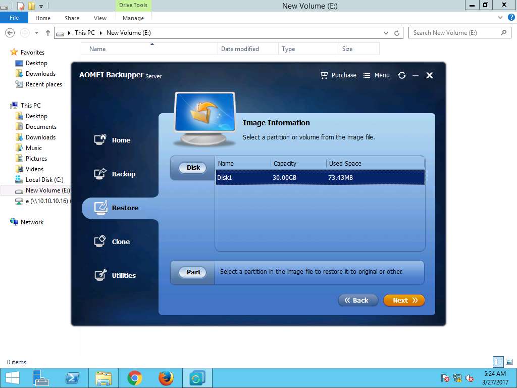Open the Utilities section in AOMEI sidebar
The image size is (517, 388).
115,275
